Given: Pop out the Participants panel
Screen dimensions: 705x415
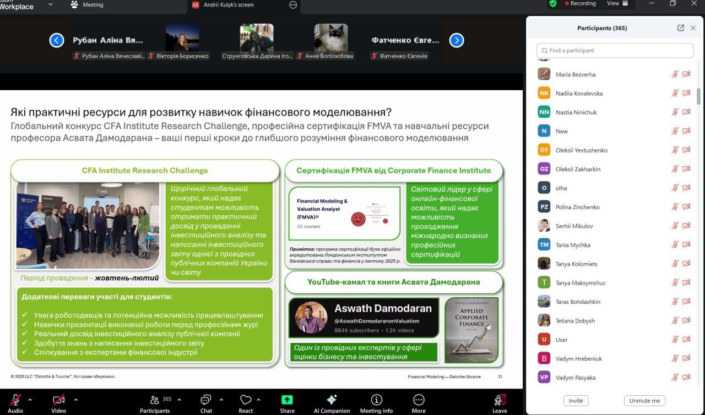Looking at the screenshot, I should [681, 28].
